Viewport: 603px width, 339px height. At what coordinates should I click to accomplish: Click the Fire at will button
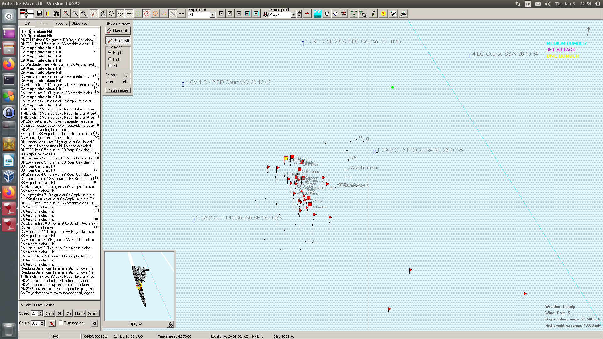tap(118, 41)
